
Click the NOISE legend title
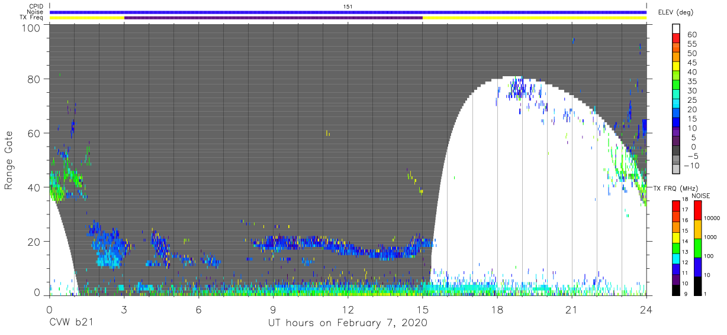tap(702, 196)
